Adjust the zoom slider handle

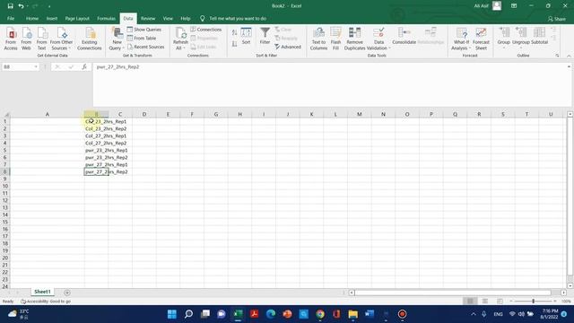pyautogui.click(x=533, y=301)
